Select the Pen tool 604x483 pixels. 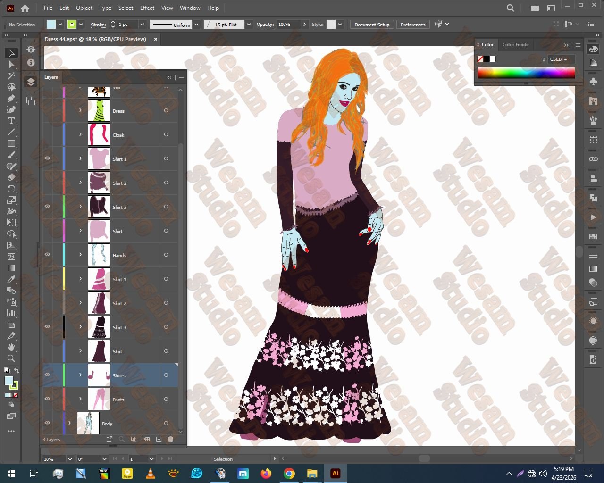click(x=11, y=98)
